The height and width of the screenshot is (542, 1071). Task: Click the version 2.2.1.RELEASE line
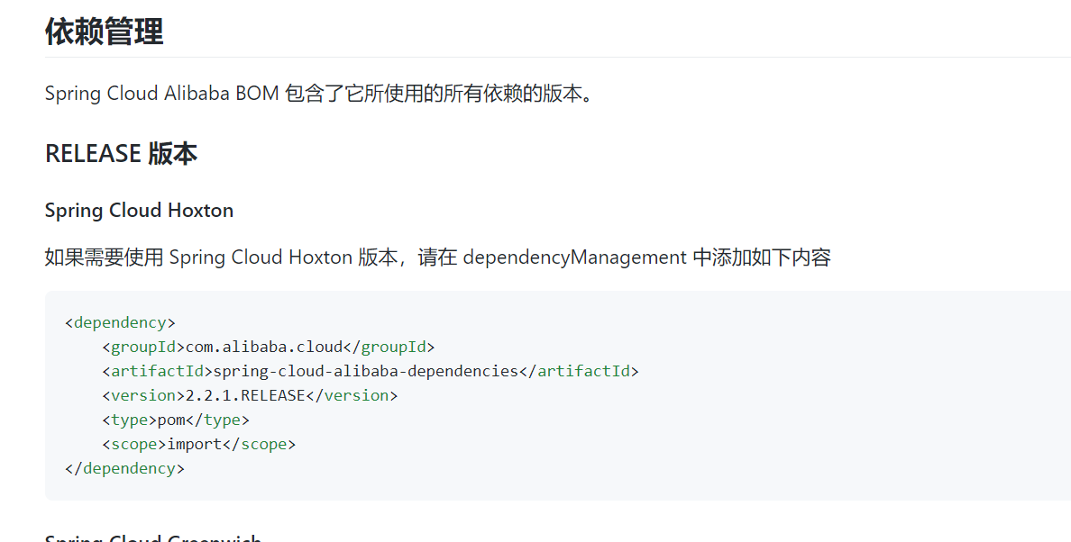(250, 395)
